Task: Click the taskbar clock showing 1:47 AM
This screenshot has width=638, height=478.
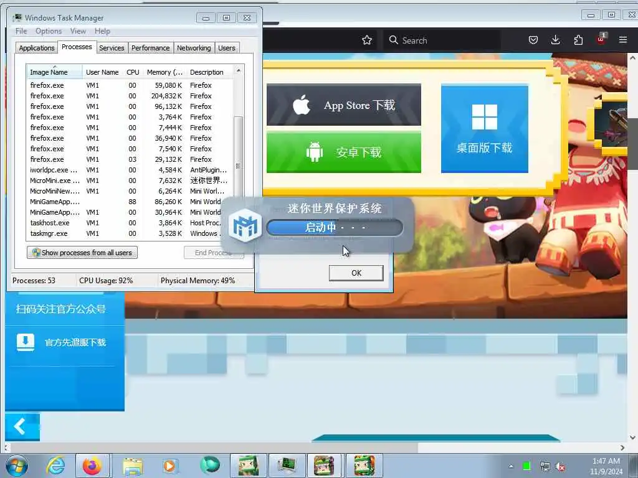Action: [x=606, y=466]
